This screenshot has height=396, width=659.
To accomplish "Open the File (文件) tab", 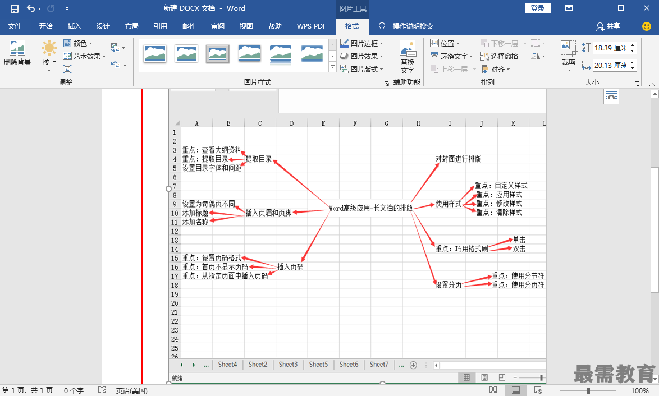I will click(14, 26).
